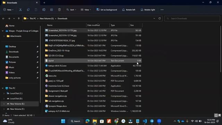Select news.xlsx file
222x125 pixels.
coord(93,76)
